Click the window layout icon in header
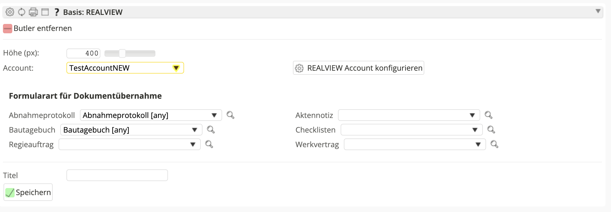 pyautogui.click(x=45, y=12)
